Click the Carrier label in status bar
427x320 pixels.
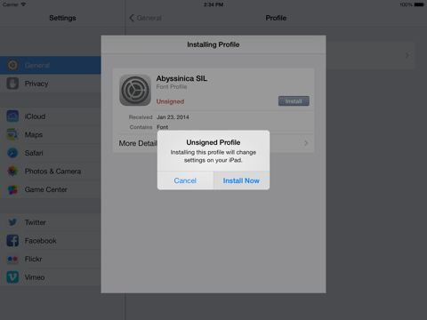tap(11, 4)
